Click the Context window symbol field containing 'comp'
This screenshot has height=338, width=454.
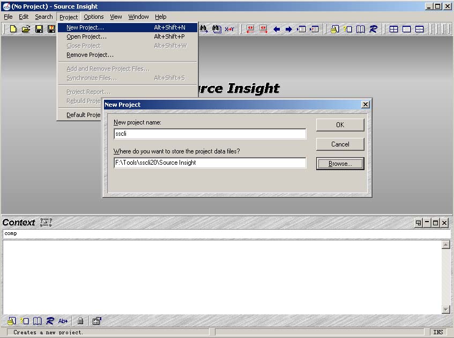(x=227, y=233)
